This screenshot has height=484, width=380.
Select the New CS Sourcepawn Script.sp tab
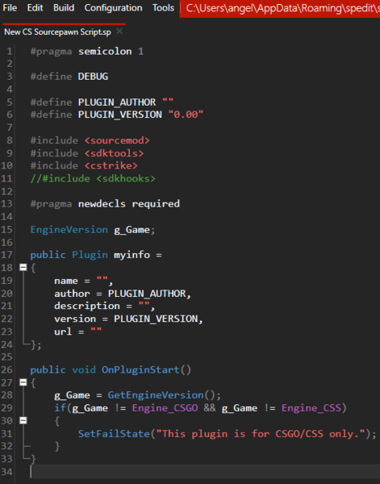tap(57, 31)
